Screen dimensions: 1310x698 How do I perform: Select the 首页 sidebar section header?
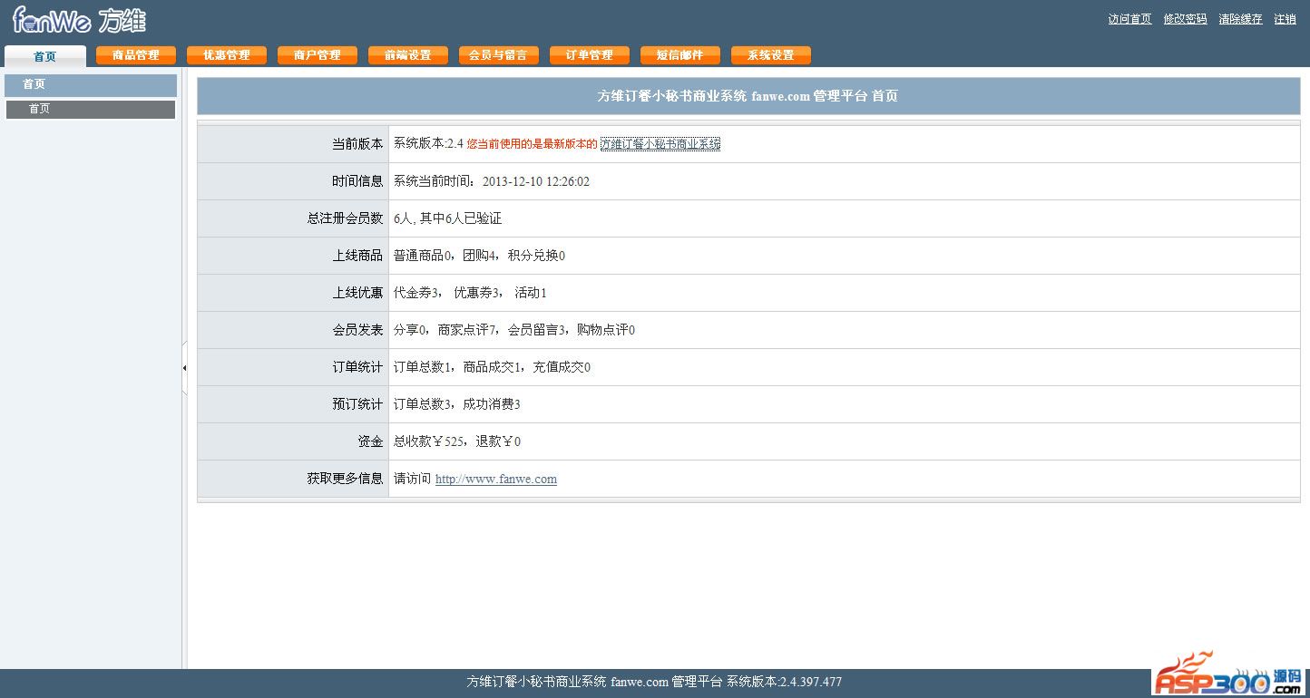(x=91, y=85)
